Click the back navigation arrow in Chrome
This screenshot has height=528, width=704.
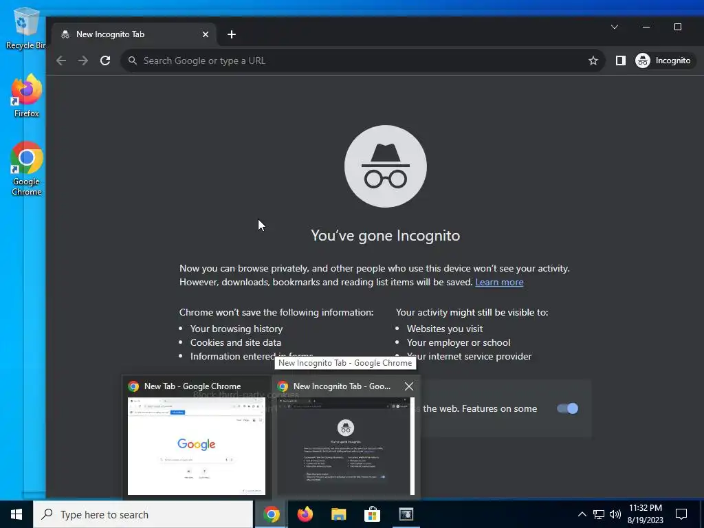(61, 60)
